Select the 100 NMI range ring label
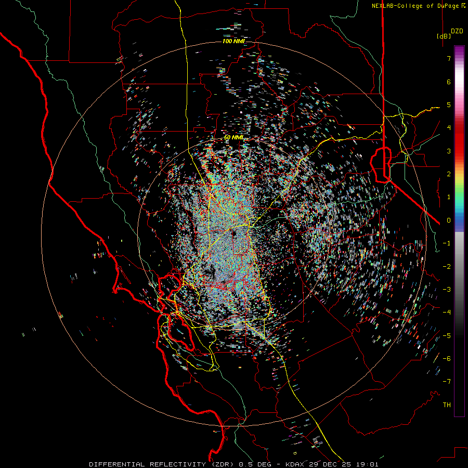468x468 pixels. point(233,41)
